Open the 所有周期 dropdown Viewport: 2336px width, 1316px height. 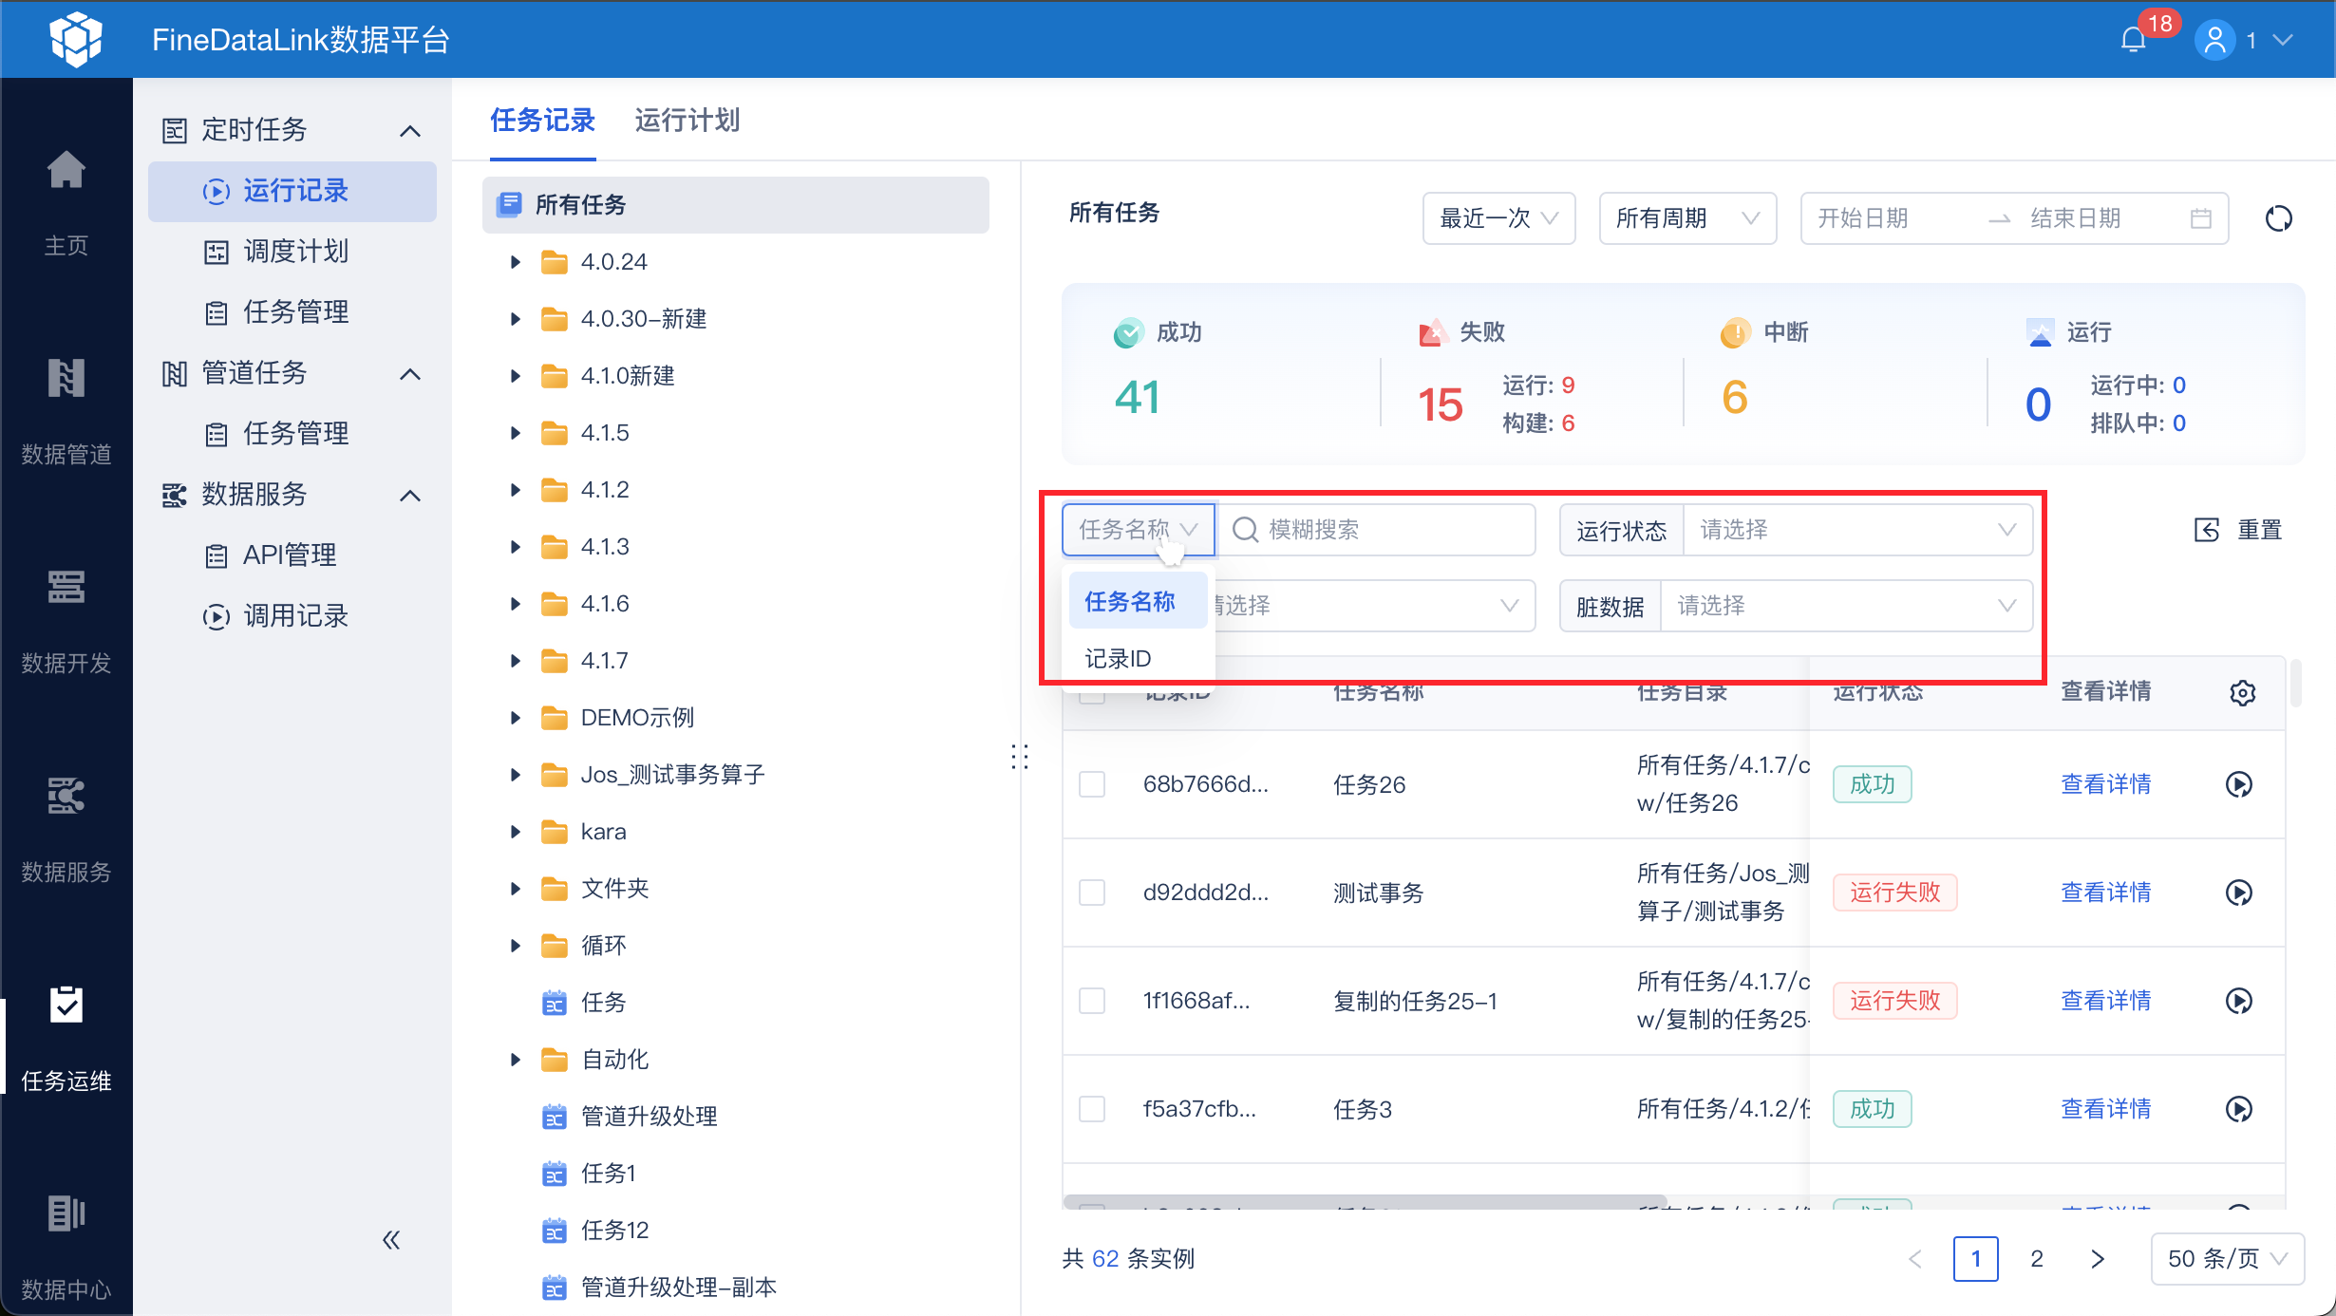tap(1686, 218)
